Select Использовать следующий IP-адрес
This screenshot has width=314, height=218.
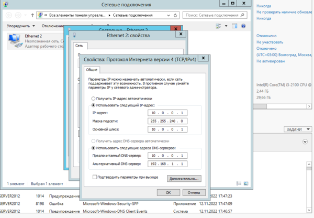93,105
